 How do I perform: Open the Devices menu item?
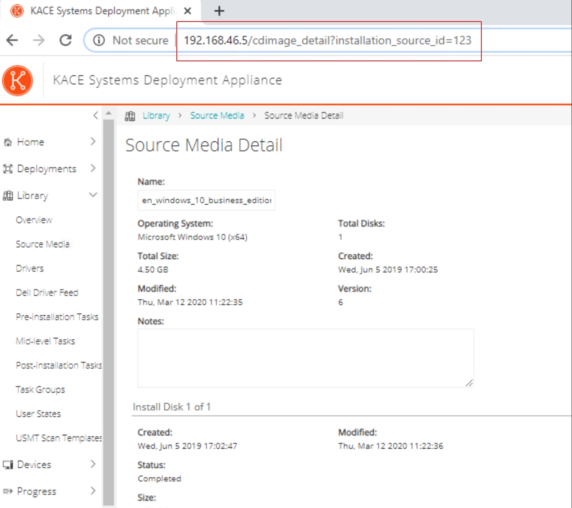click(x=34, y=465)
